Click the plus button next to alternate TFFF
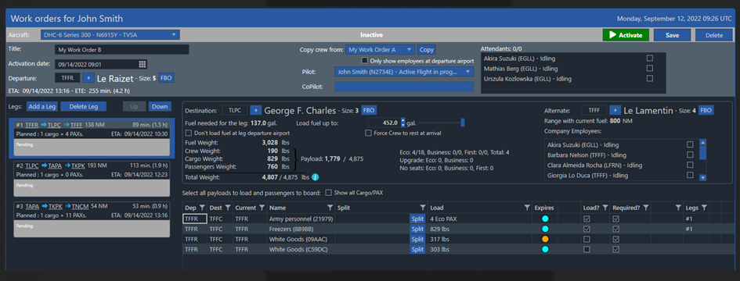 [615, 110]
